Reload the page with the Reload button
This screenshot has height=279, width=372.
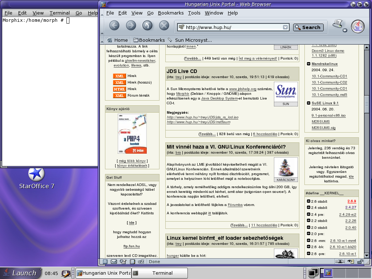click(x=147, y=25)
